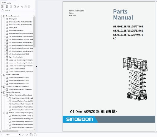The height and width of the screenshot is (137, 157).
Task: Click bookmark icon next to Drive System
Action: point(7,19)
